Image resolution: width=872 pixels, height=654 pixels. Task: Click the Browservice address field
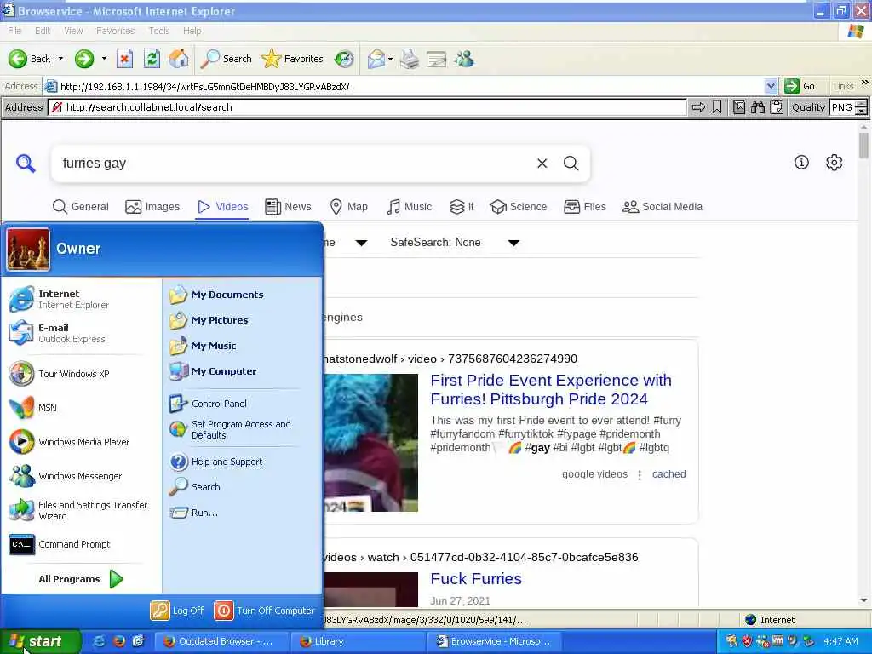click(x=367, y=107)
